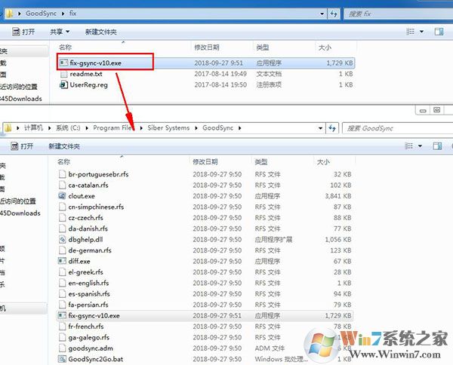Image resolution: width=453 pixels, height=365 pixels.
Task: Click the GoodSync2Go.bat batch file icon
Action: point(62,359)
